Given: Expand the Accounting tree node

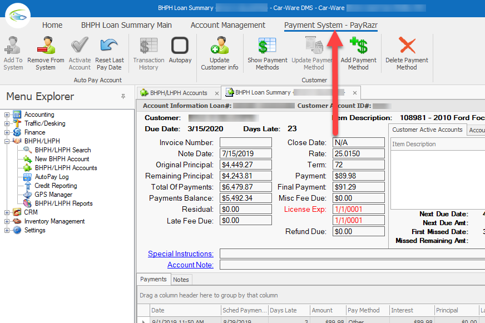Looking at the screenshot, I should coord(7,115).
